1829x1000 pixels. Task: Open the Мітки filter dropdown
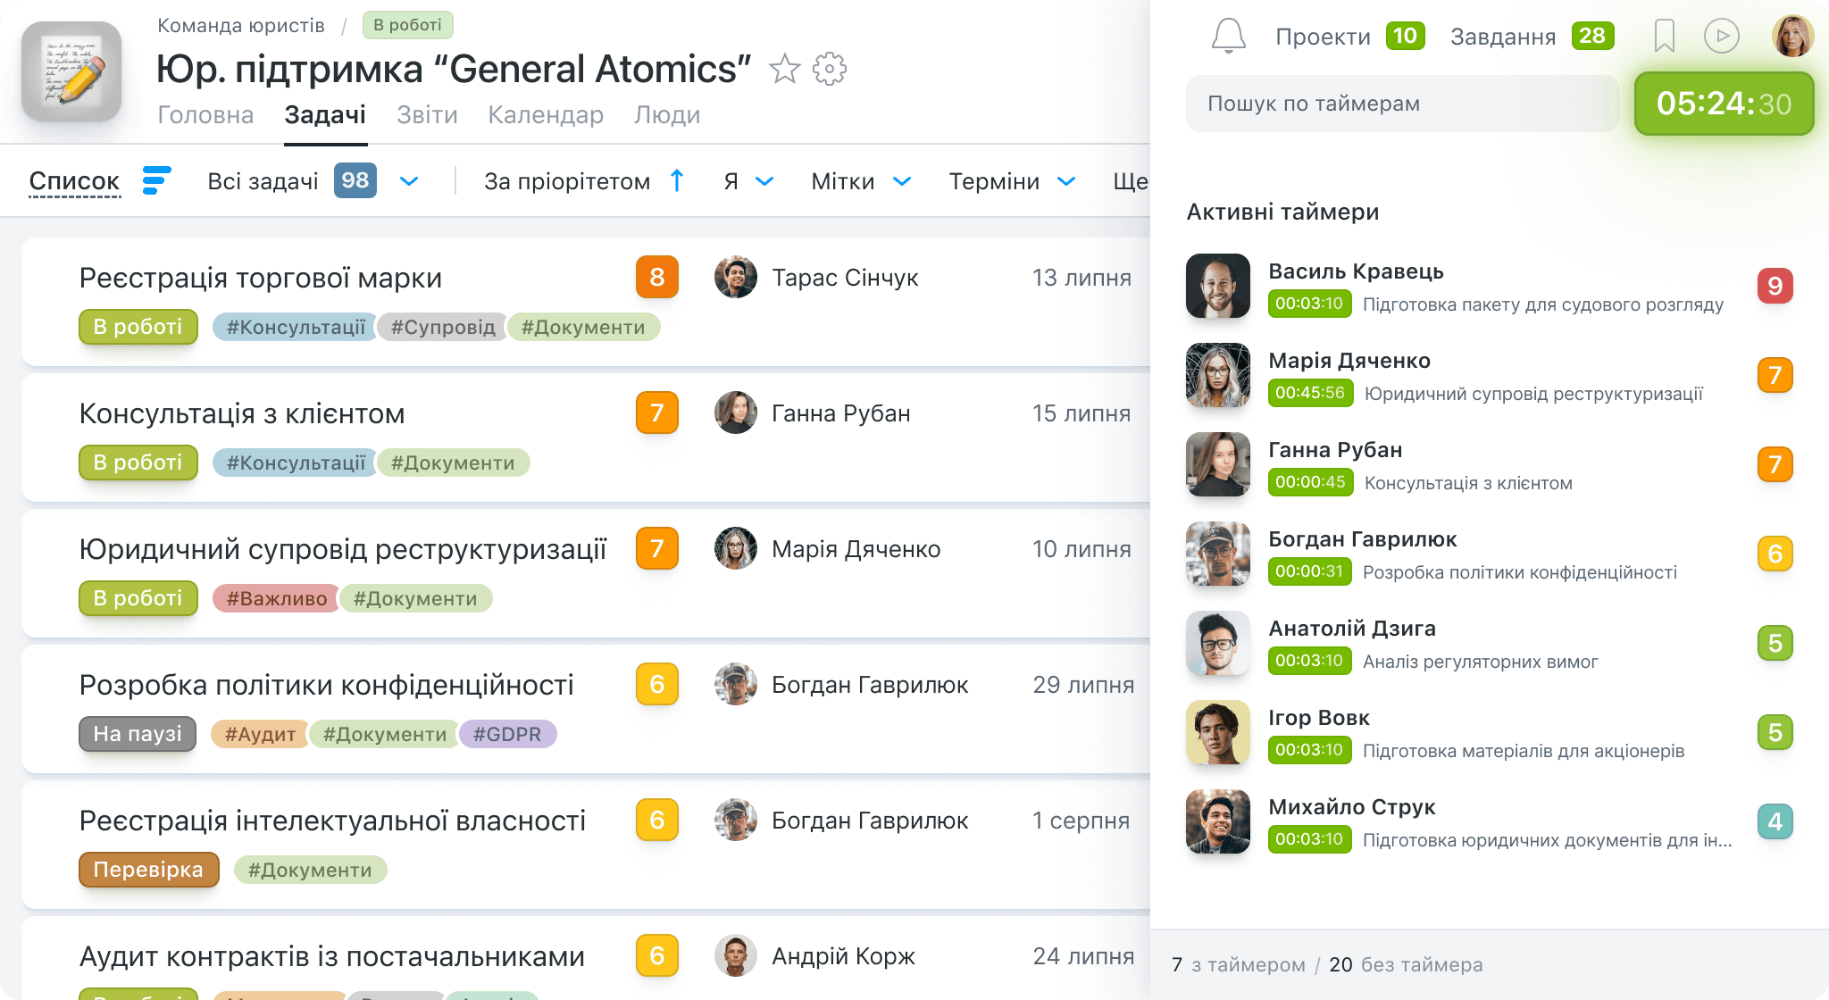coord(861,181)
